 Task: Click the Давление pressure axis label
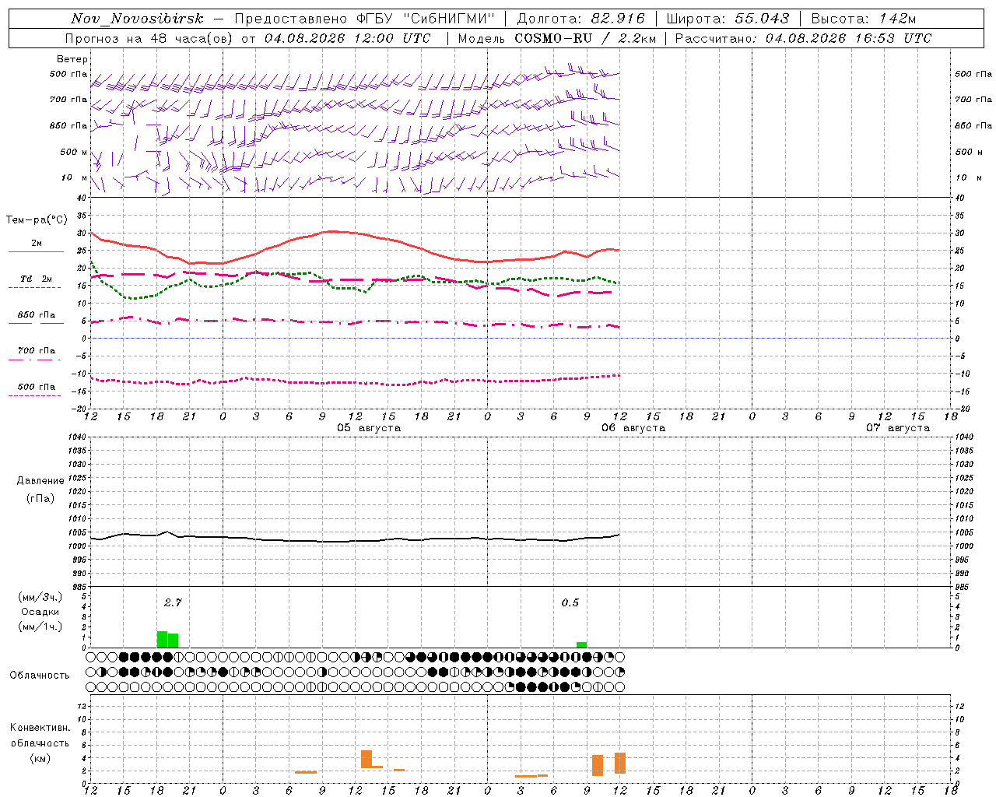tap(40, 481)
